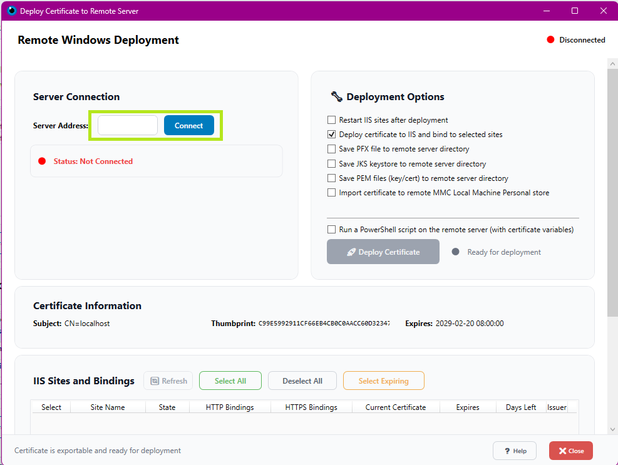The height and width of the screenshot is (465, 618).
Task: Click the expiry date 2029-02-20 08:00:00
Action: point(470,324)
